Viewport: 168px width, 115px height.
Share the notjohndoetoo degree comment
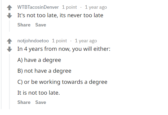[24, 102]
